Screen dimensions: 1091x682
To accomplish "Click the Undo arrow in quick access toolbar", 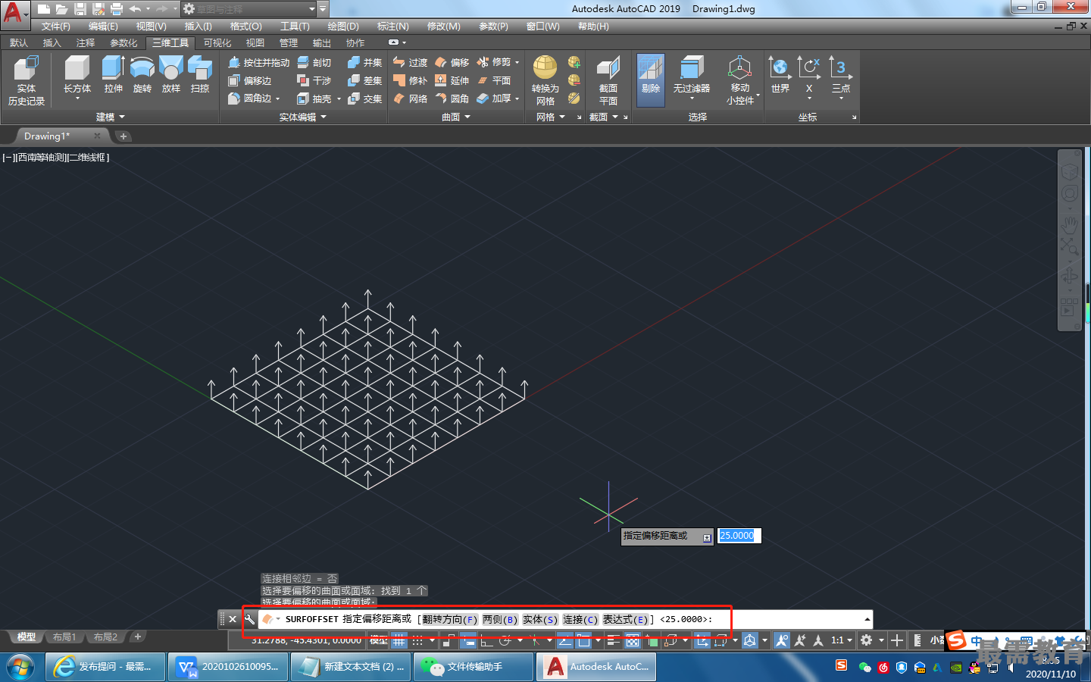I will pos(135,9).
